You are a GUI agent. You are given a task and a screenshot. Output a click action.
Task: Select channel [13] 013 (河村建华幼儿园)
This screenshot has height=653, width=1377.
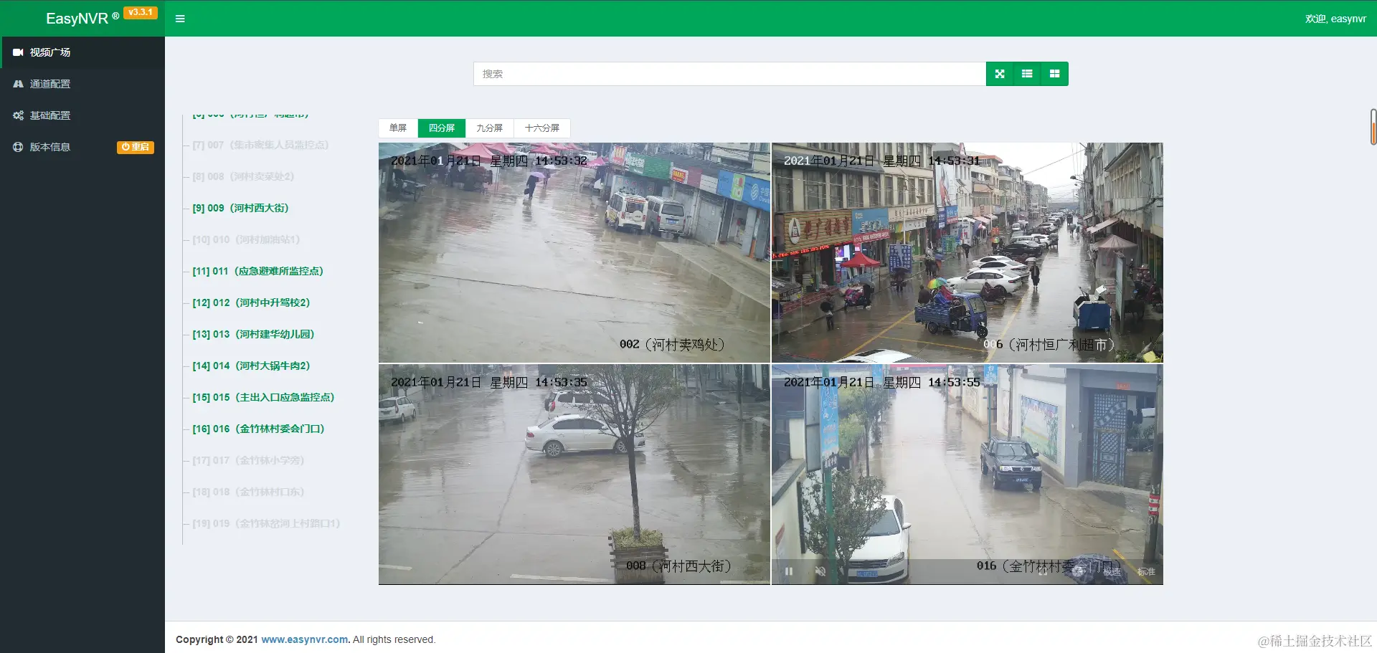click(x=253, y=334)
